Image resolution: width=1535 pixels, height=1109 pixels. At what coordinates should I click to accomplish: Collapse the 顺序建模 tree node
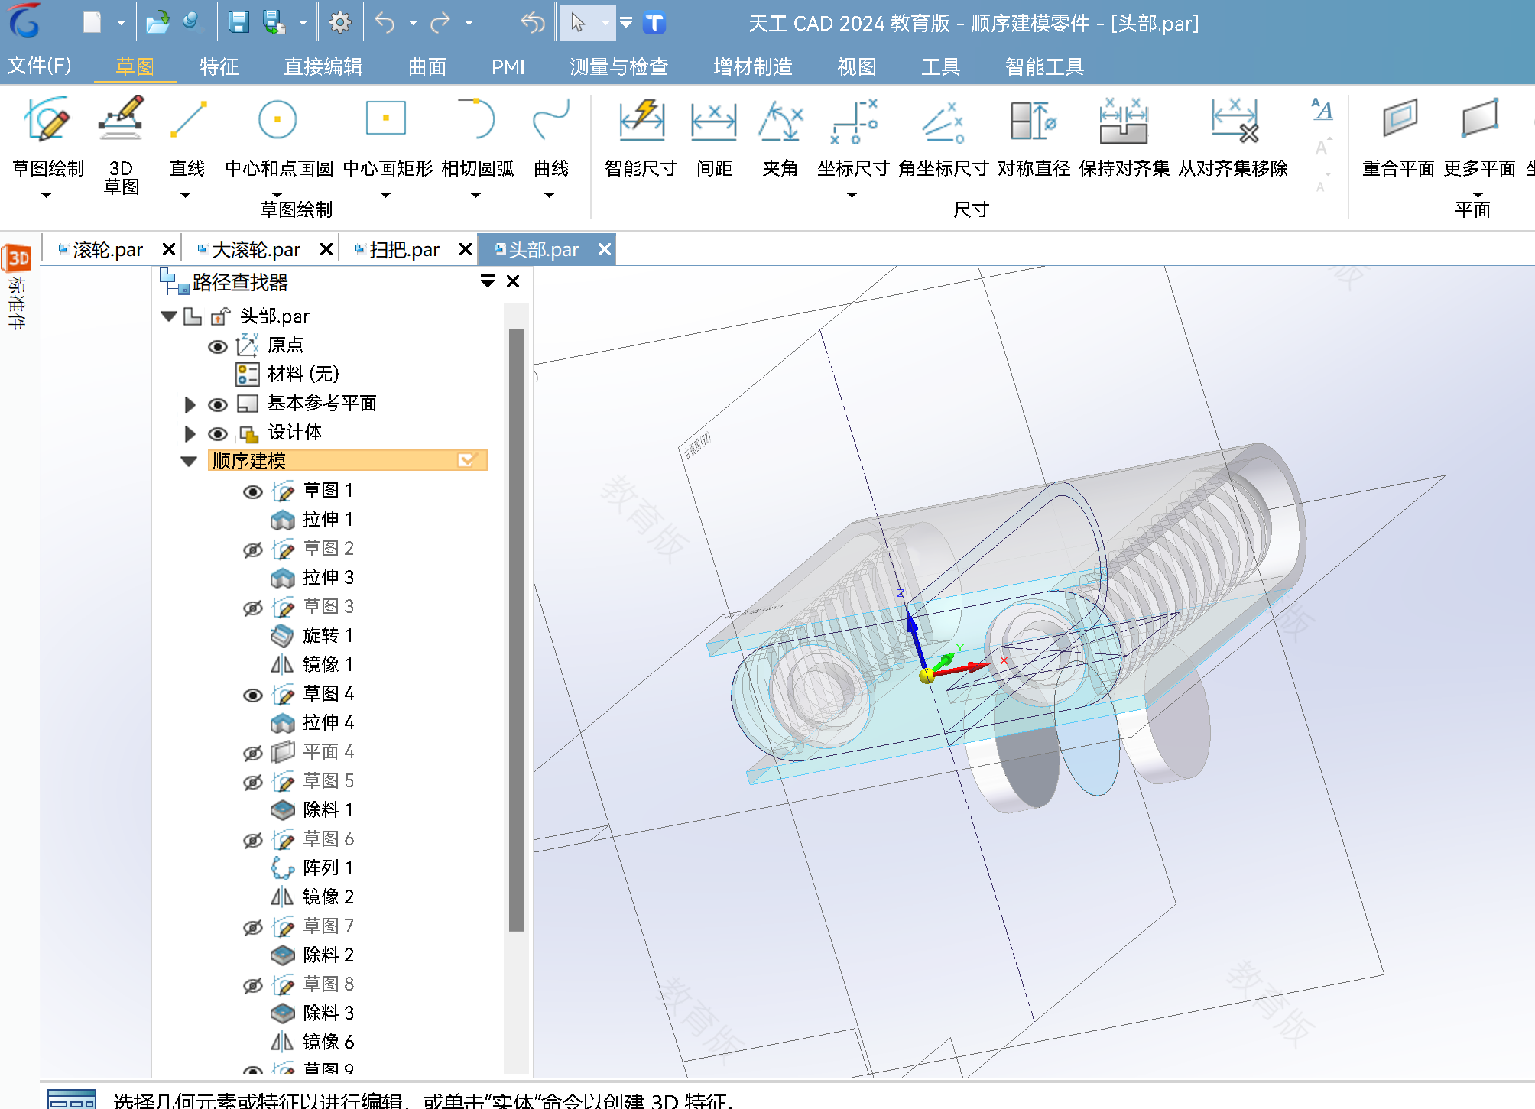(189, 461)
